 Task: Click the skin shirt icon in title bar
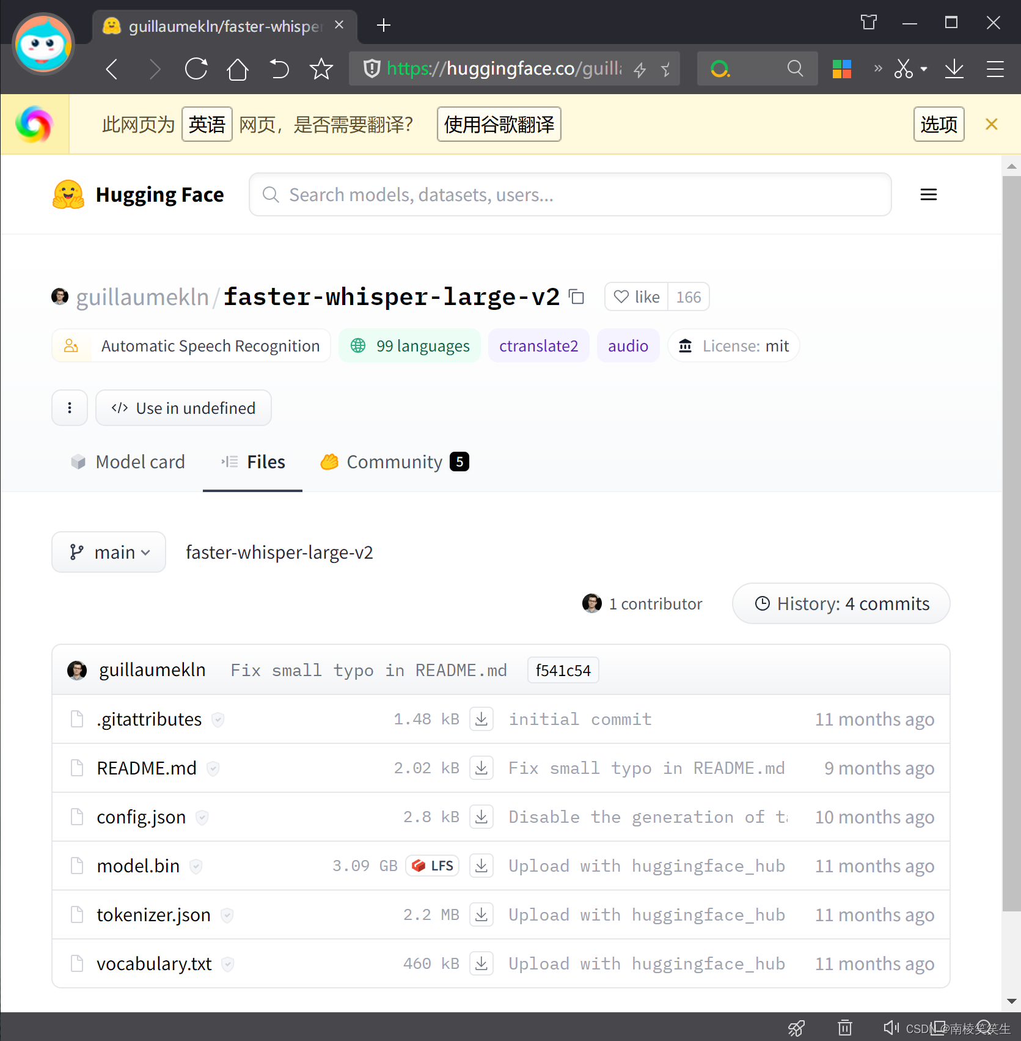click(x=869, y=23)
